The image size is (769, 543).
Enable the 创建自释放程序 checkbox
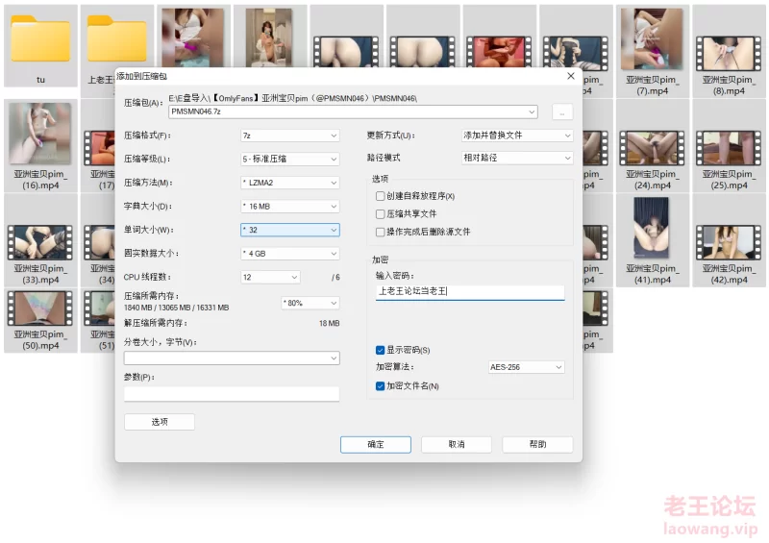coord(381,196)
